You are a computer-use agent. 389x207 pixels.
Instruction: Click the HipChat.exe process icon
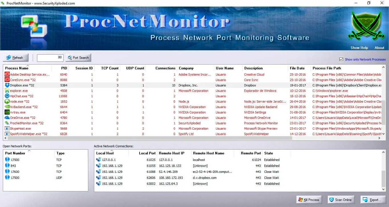pos(7,96)
